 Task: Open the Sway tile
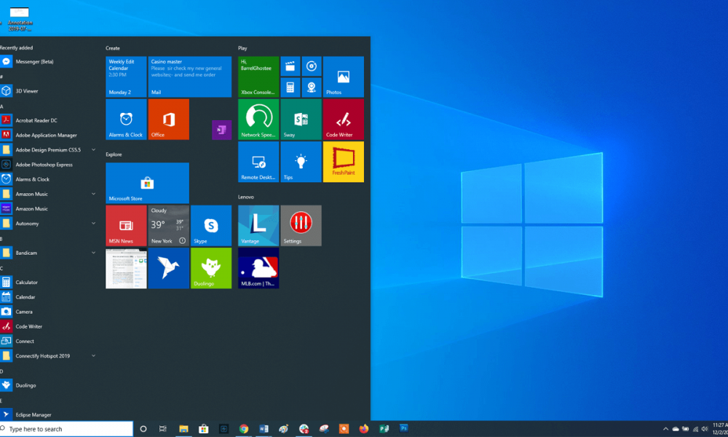tap(301, 119)
